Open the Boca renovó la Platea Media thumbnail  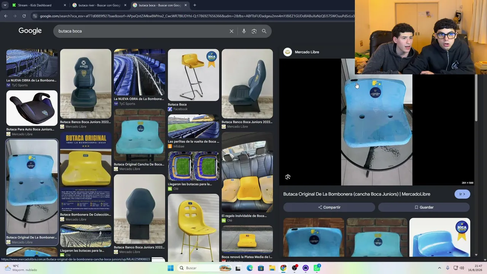tap(247, 239)
